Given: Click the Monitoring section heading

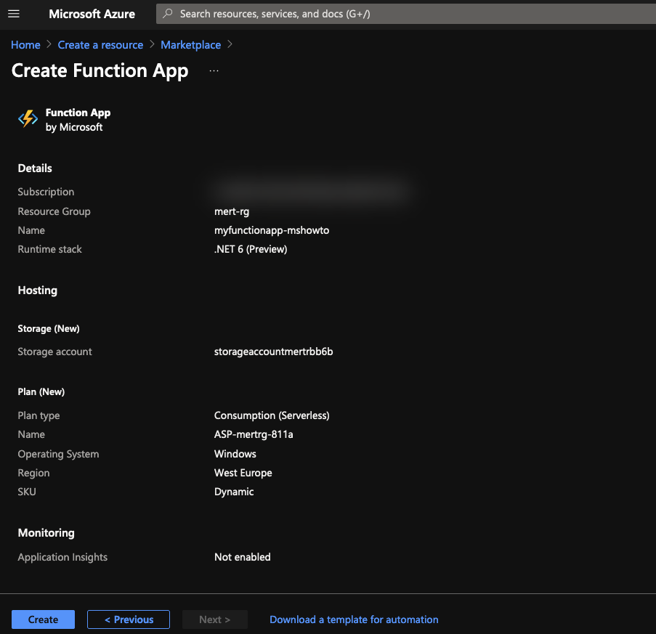Looking at the screenshot, I should click(x=46, y=533).
